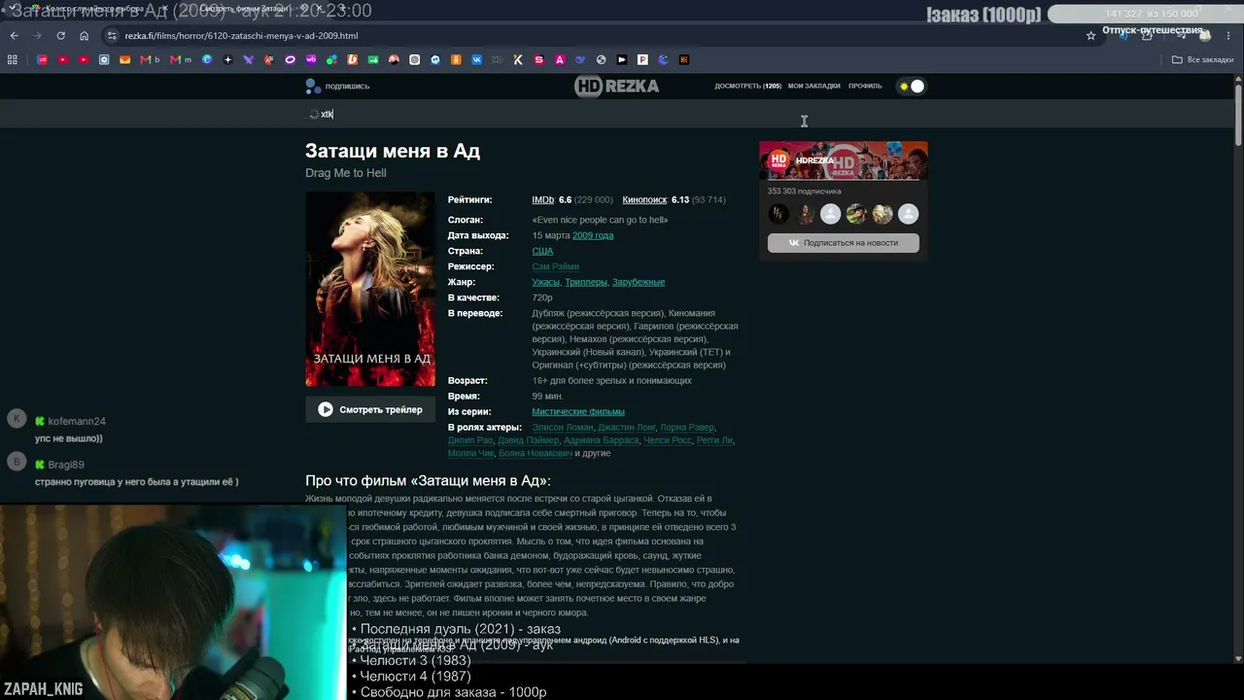Open the 'Триллеры' genre link
Viewport: 1244px width, 700px height.
tap(585, 282)
